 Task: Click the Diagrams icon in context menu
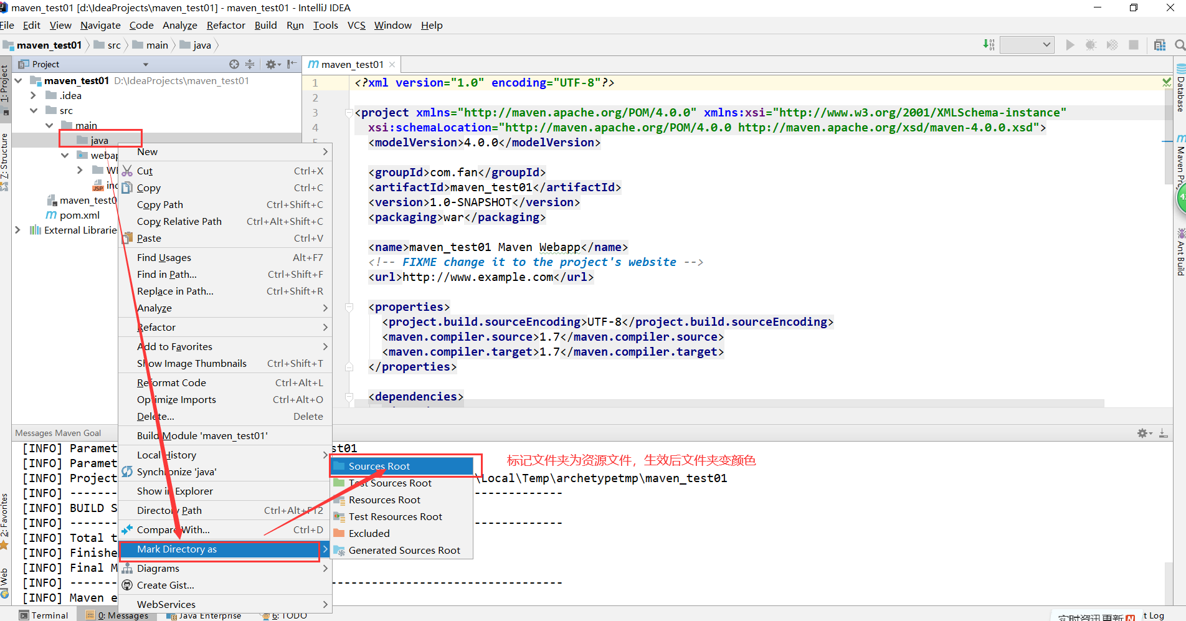[x=127, y=568]
